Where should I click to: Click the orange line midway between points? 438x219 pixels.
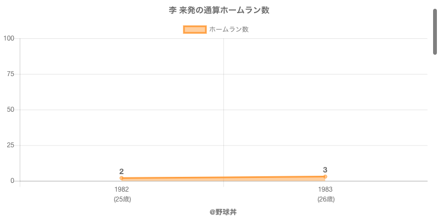223,177
